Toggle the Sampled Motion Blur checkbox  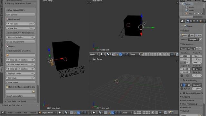click(x=184, y=93)
